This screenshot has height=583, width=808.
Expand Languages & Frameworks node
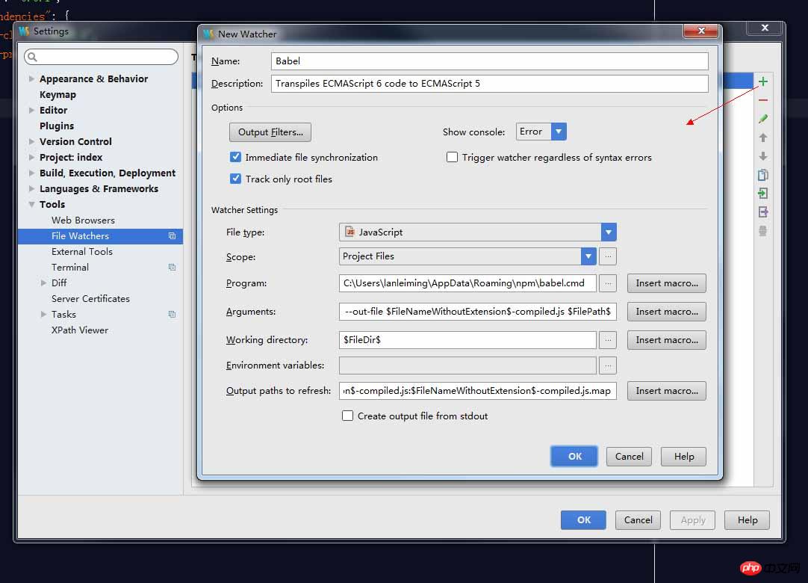[x=32, y=189]
